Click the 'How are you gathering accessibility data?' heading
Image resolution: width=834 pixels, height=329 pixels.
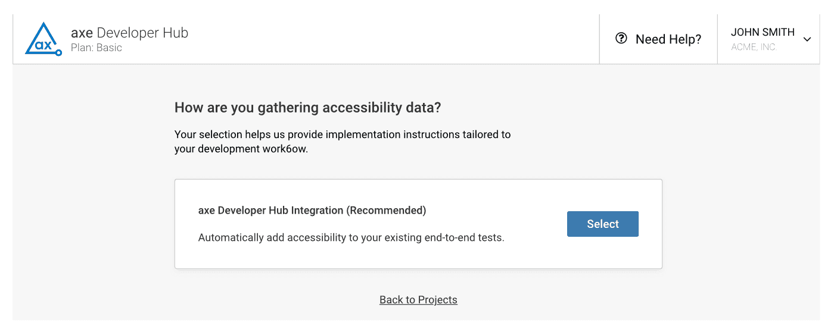coord(307,108)
